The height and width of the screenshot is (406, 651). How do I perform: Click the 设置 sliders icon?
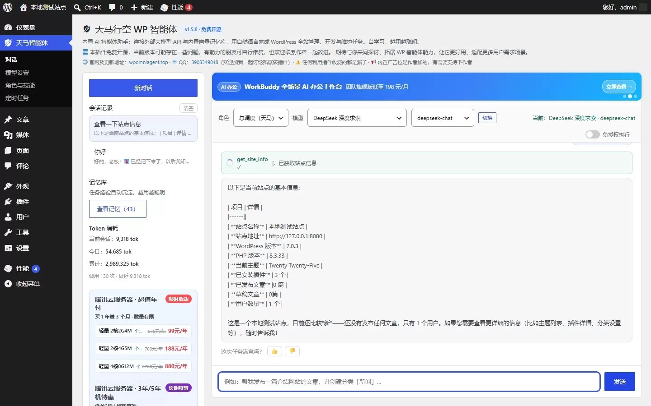pos(8,248)
